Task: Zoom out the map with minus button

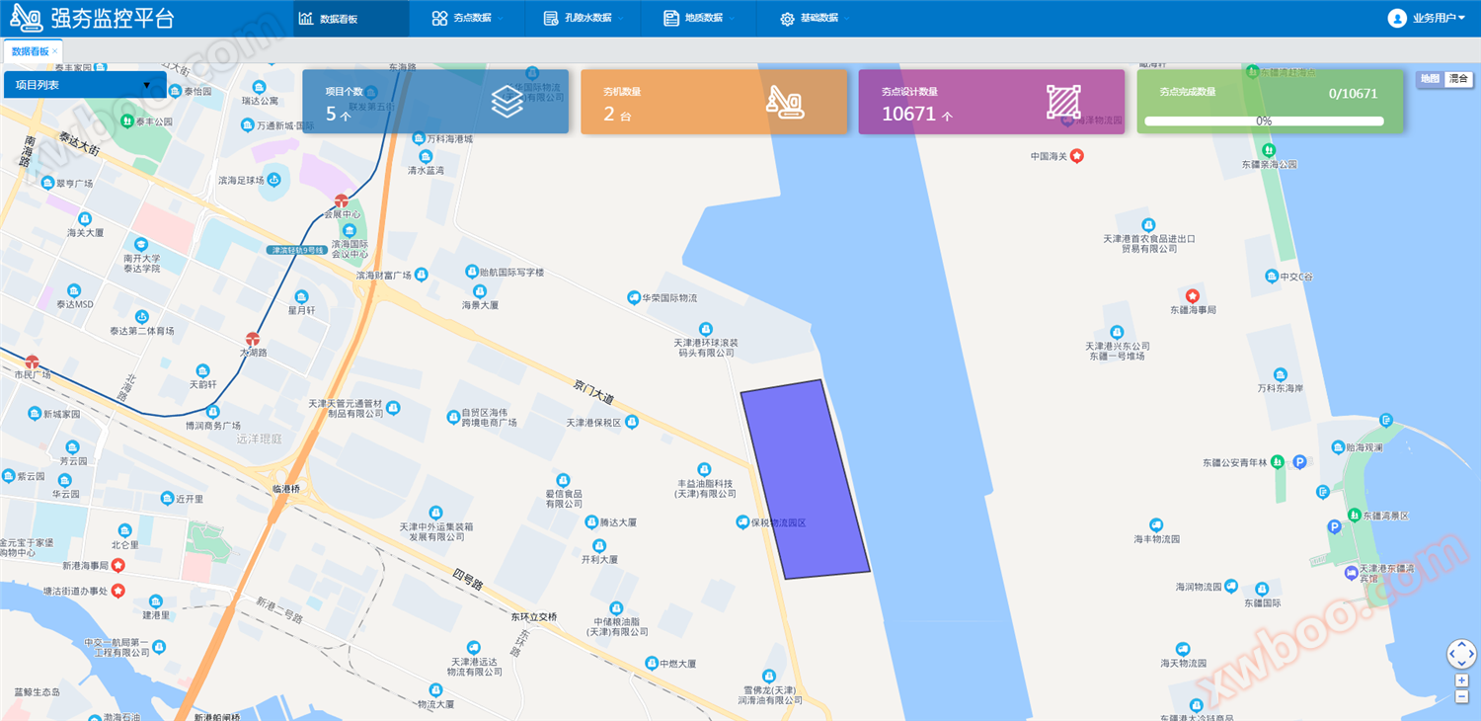Action: [x=1461, y=696]
